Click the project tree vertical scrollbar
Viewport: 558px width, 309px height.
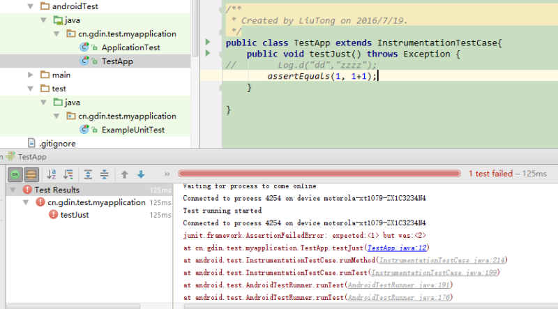pos(195,29)
